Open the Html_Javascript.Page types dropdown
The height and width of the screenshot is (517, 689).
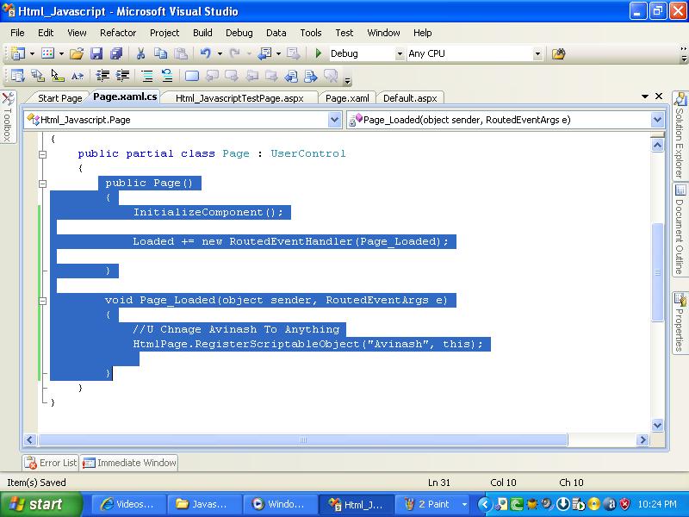(335, 120)
